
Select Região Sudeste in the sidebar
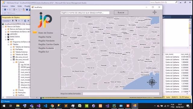click(46, 48)
